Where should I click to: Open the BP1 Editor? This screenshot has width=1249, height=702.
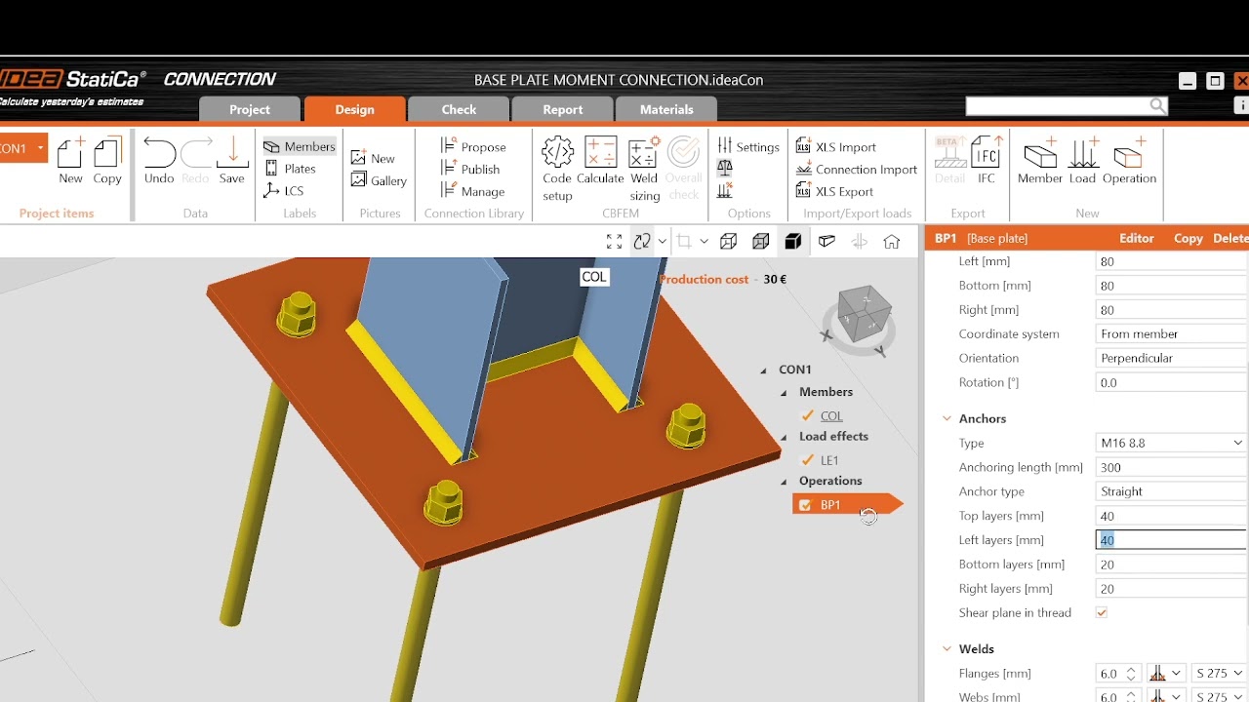(x=1137, y=238)
